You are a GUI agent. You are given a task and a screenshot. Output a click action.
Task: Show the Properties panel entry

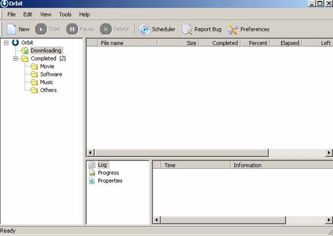110,181
